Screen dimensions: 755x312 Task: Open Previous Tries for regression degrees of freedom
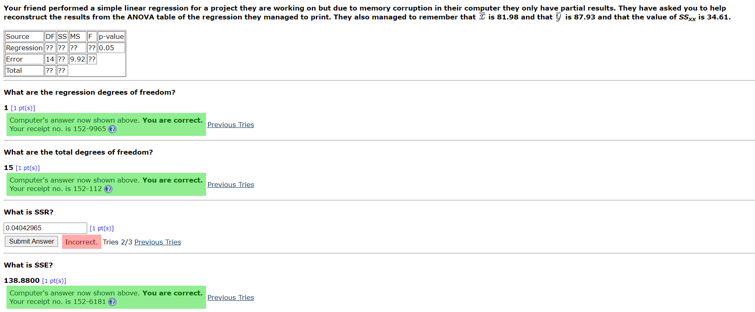click(x=231, y=125)
